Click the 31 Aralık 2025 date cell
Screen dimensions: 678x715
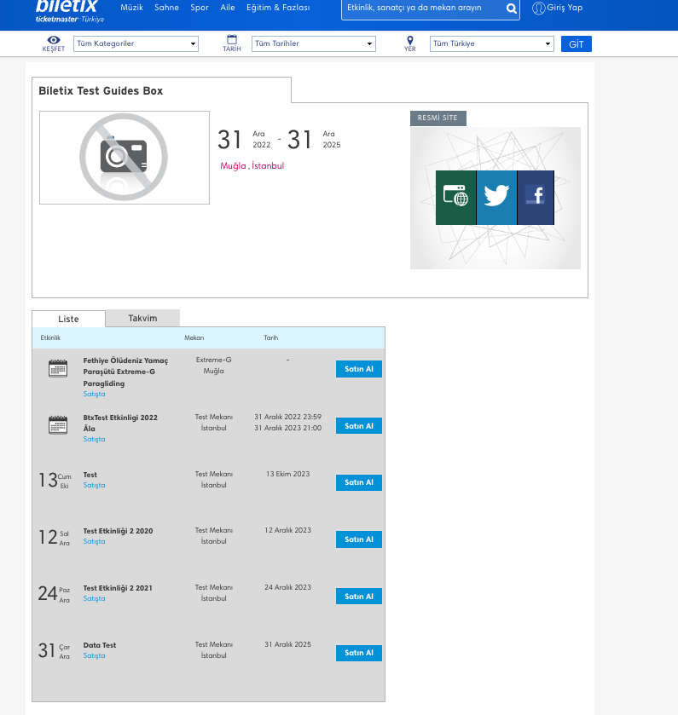click(x=288, y=644)
